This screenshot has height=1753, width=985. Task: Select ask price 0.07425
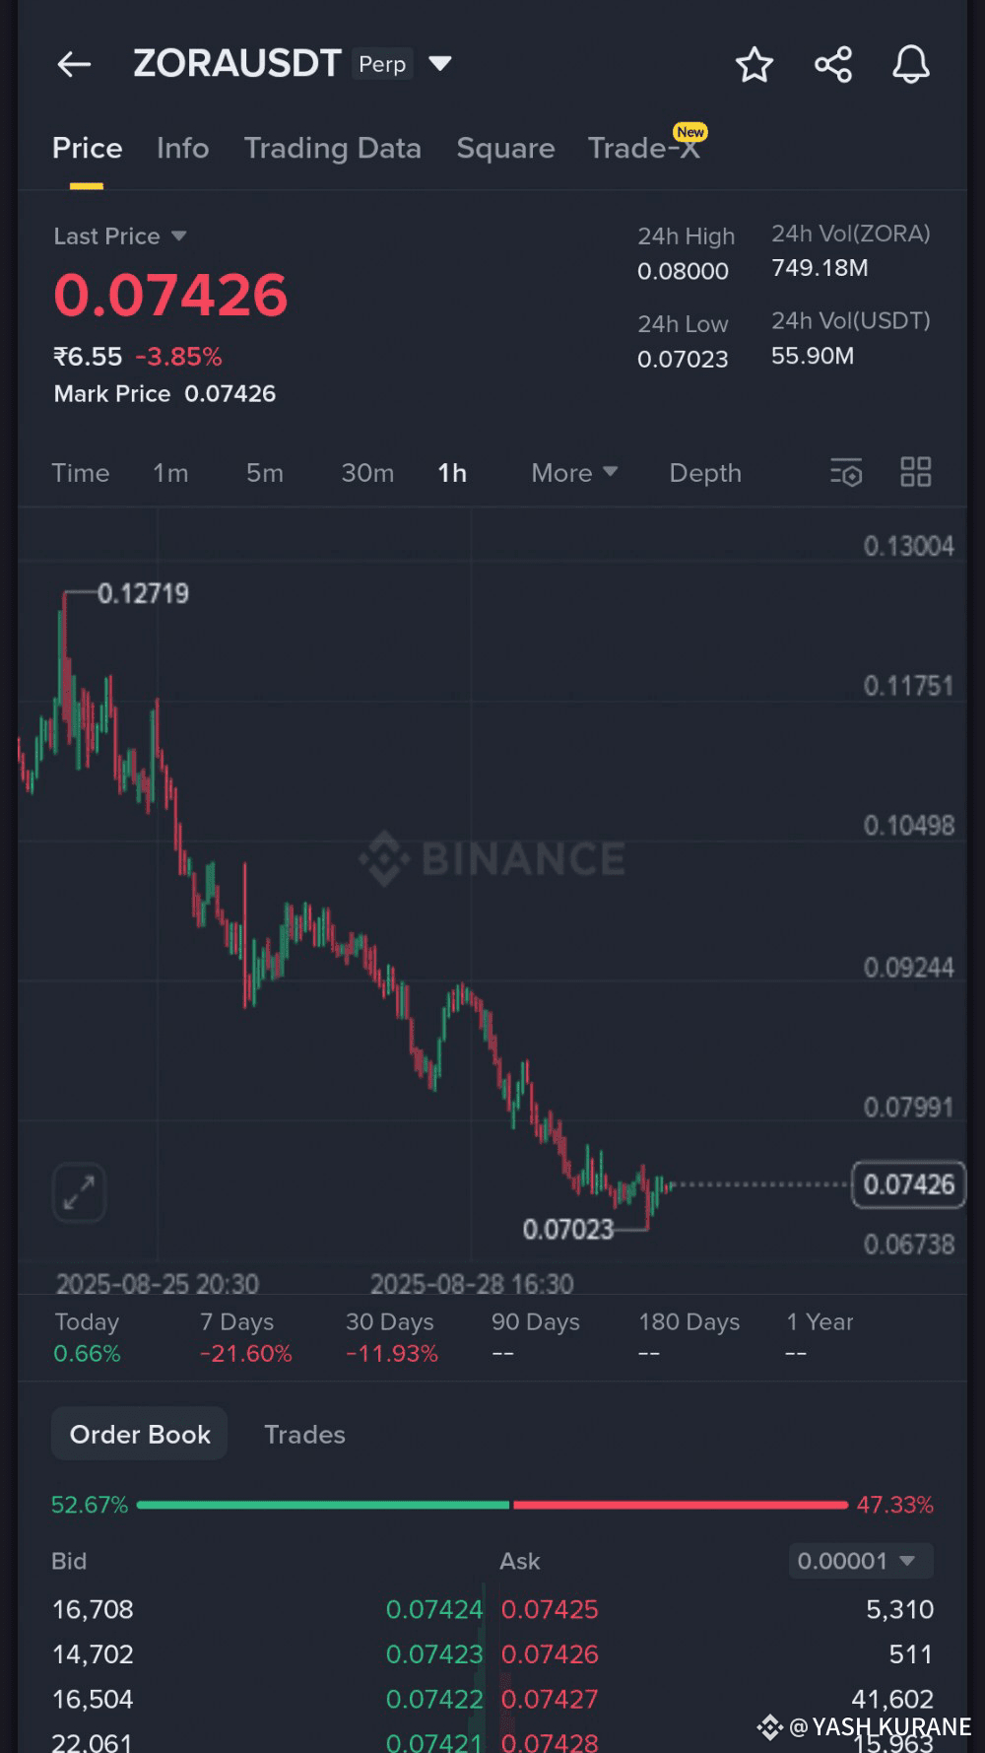point(550,1609)
